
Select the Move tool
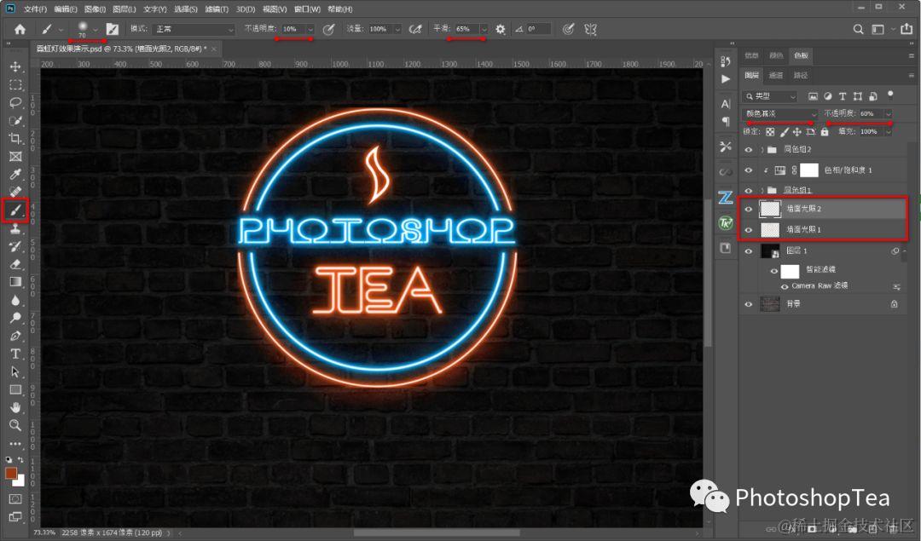(x=15, y=67)
